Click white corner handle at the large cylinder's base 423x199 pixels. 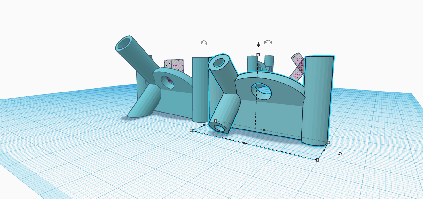(x=328, y=142)
